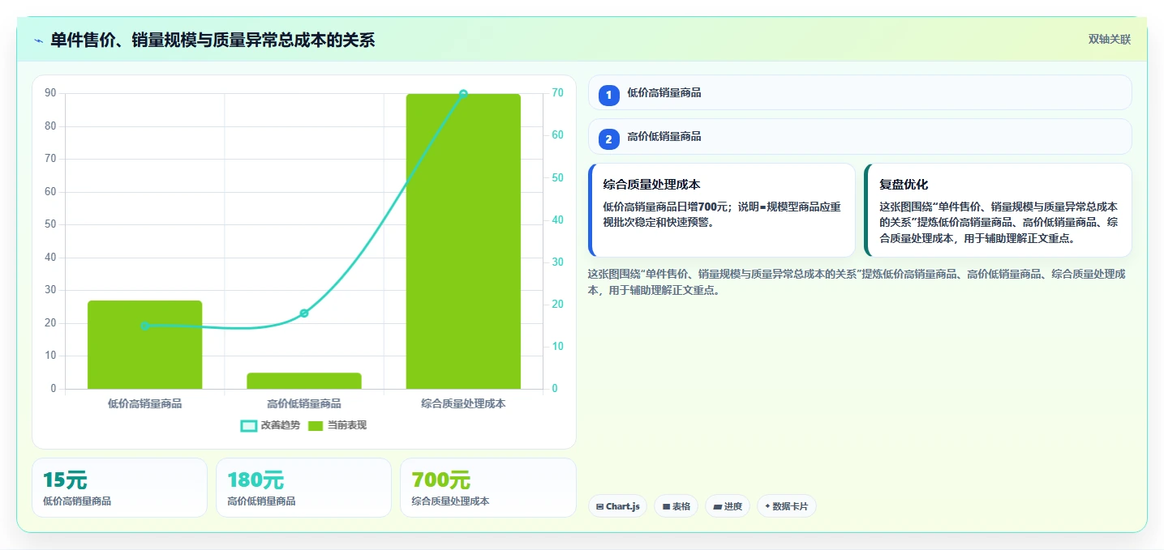The image size is (1164, 550).
Task: Click x-axis label 高价低销量商品
Action: (304, 403)
